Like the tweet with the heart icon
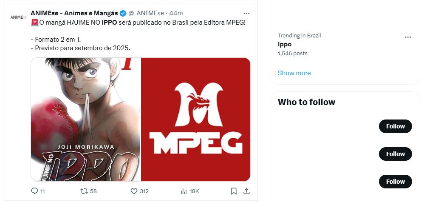The width and height of the screenshot is (421, 202). [134, 191]
